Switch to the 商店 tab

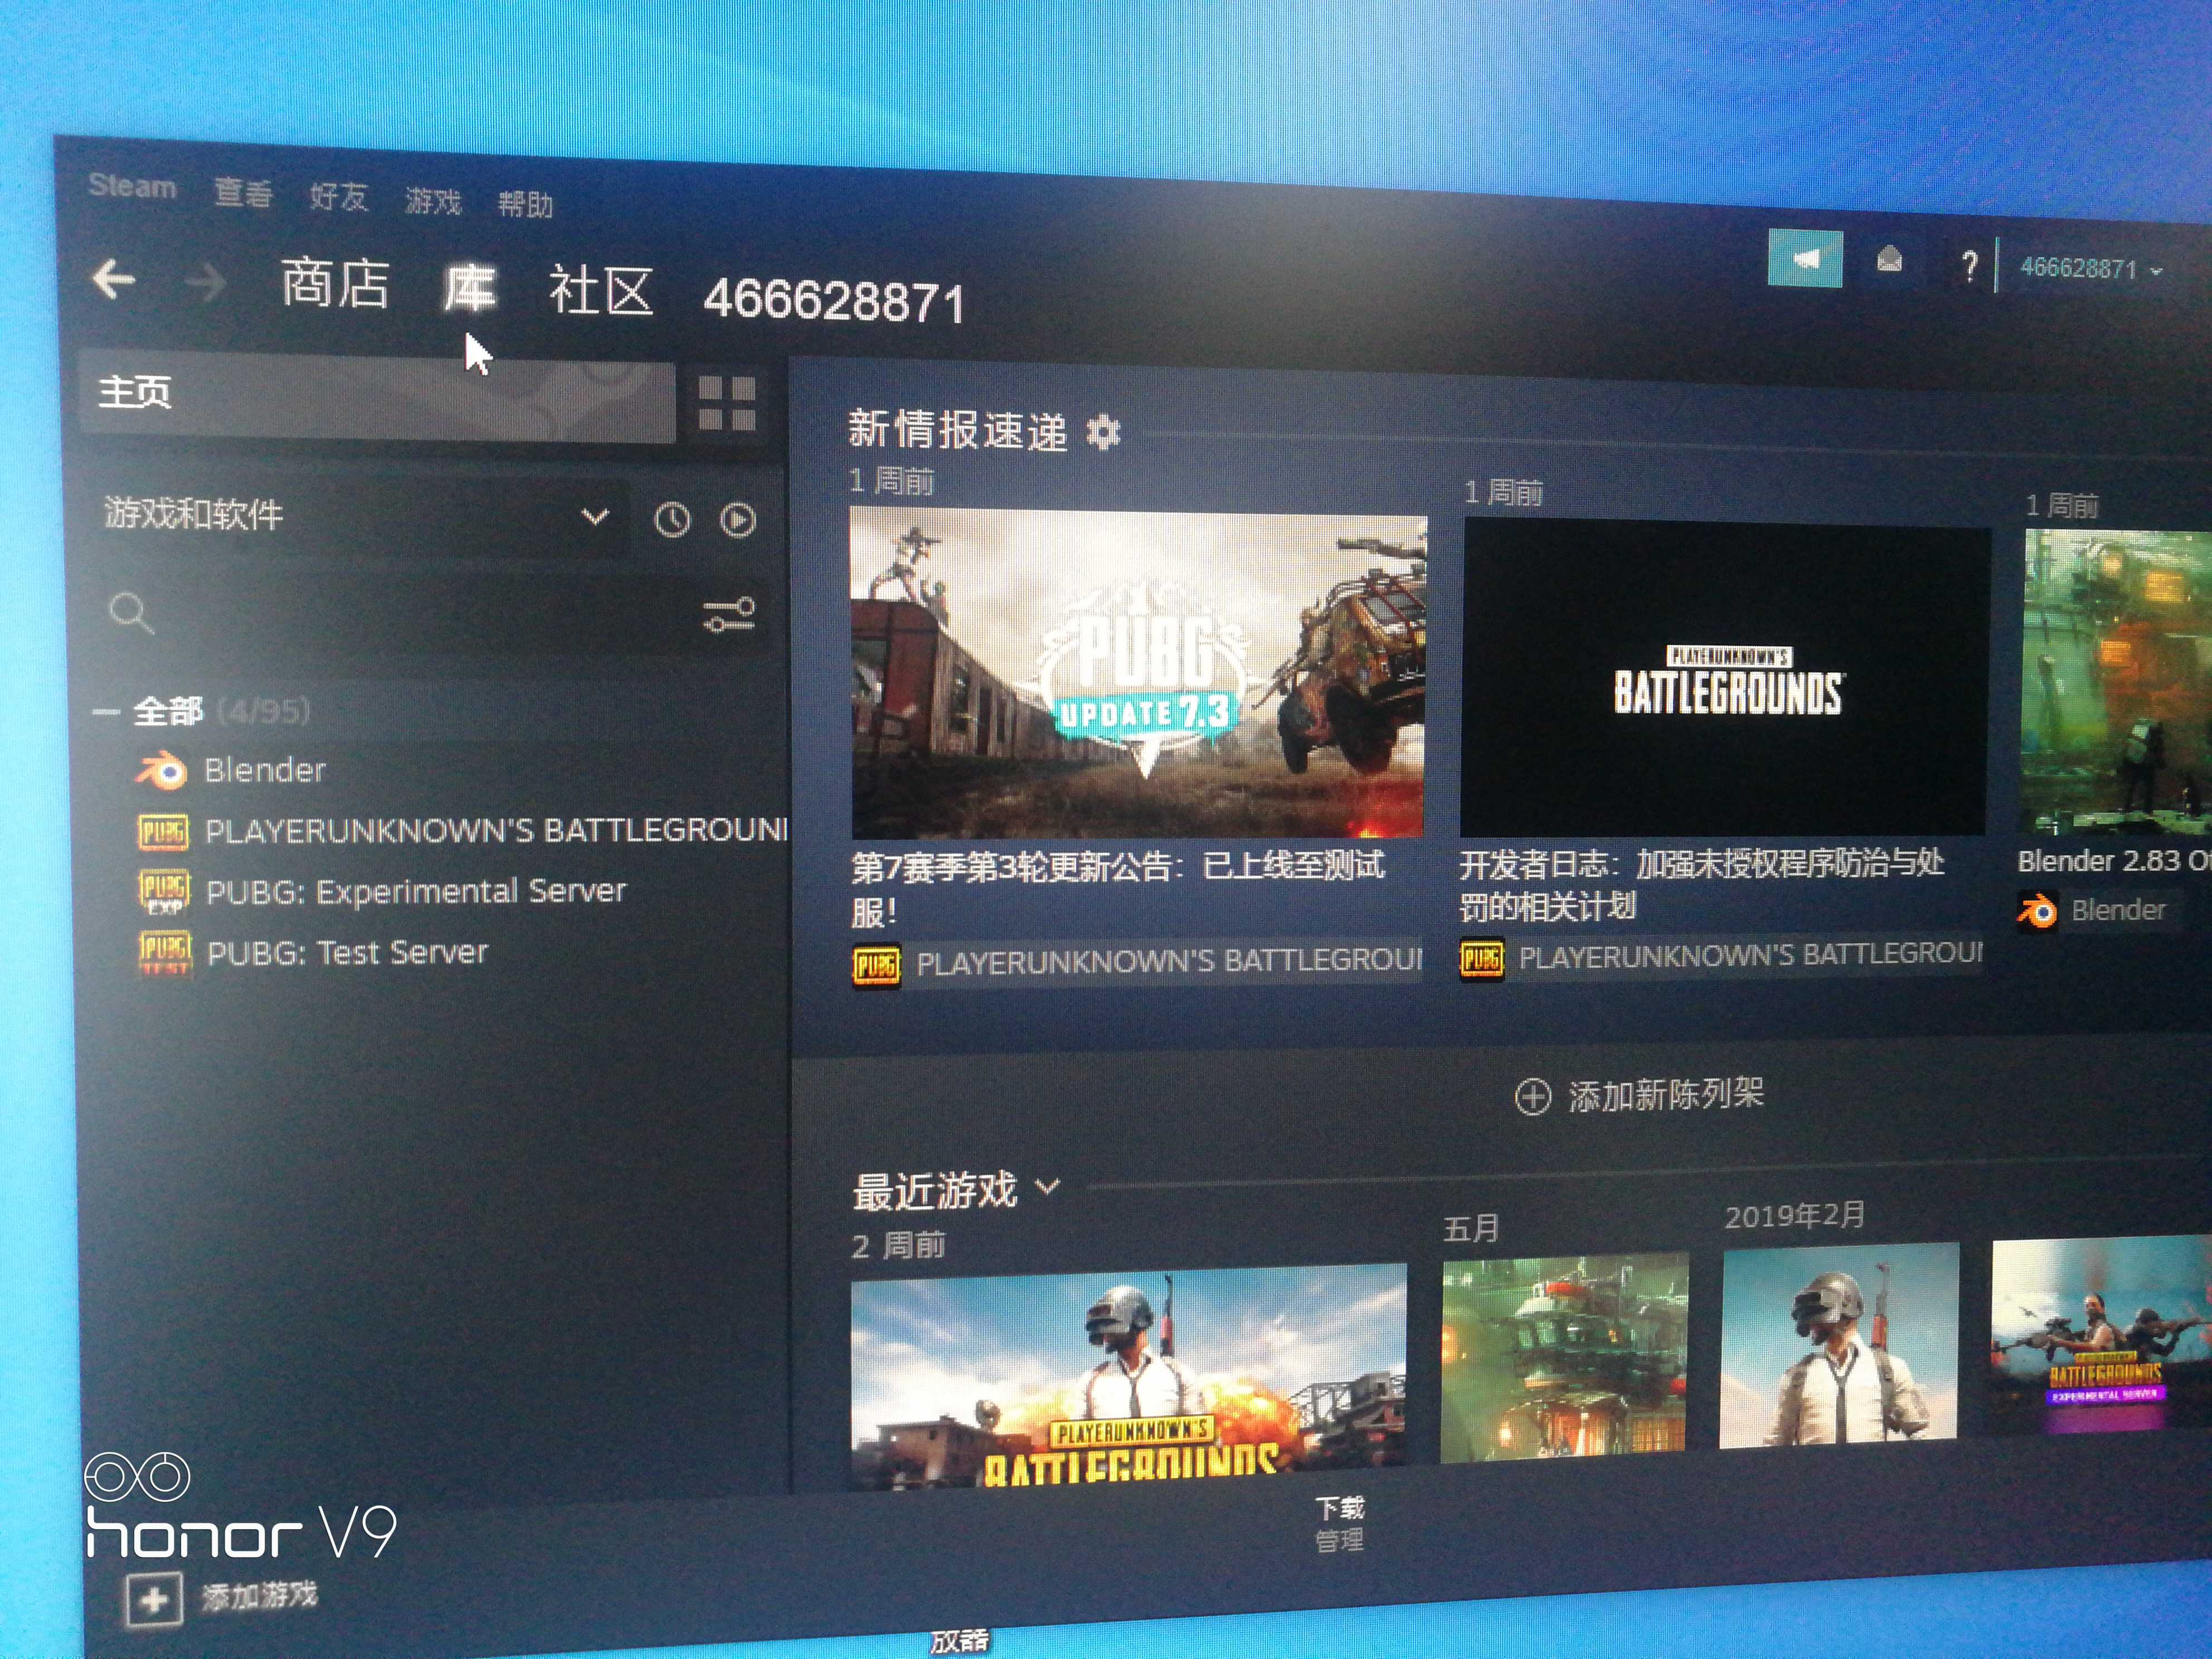335,283
